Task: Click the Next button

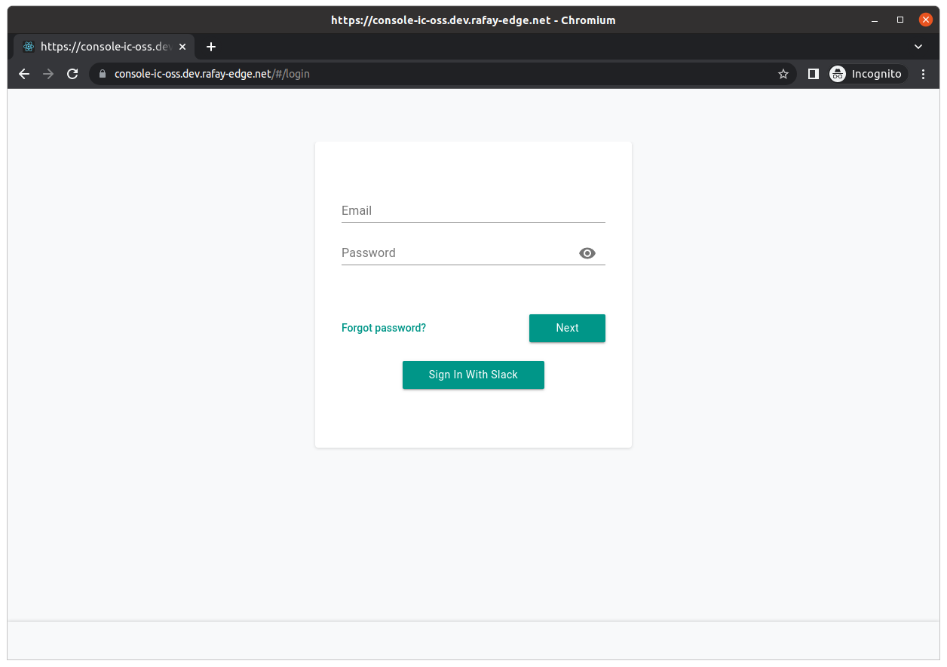Action: click(x=567, y=328)
